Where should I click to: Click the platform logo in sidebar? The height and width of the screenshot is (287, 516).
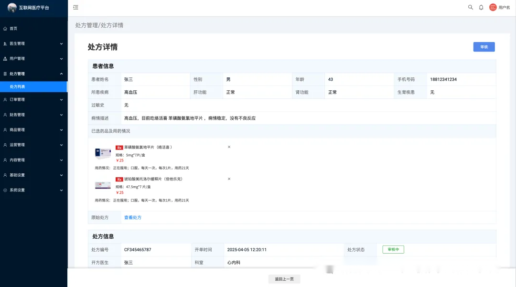click(x=12, y=8)
